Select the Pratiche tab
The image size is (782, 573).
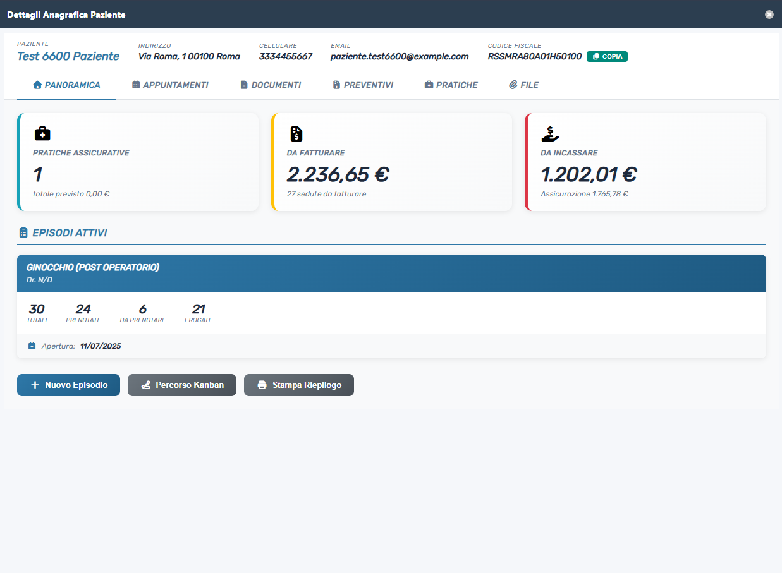(451, 85)
